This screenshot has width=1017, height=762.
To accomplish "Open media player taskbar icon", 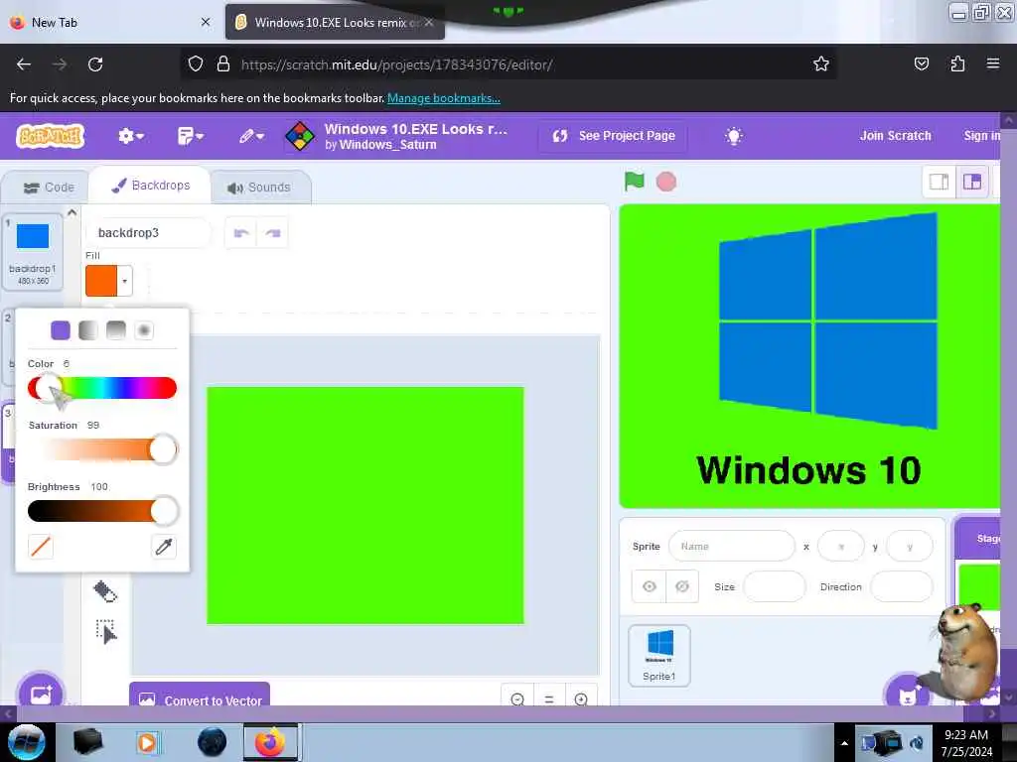I will pos(147,742).
